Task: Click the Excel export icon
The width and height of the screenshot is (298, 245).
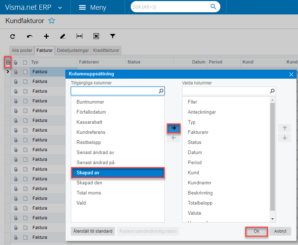Action: [96, 36]
